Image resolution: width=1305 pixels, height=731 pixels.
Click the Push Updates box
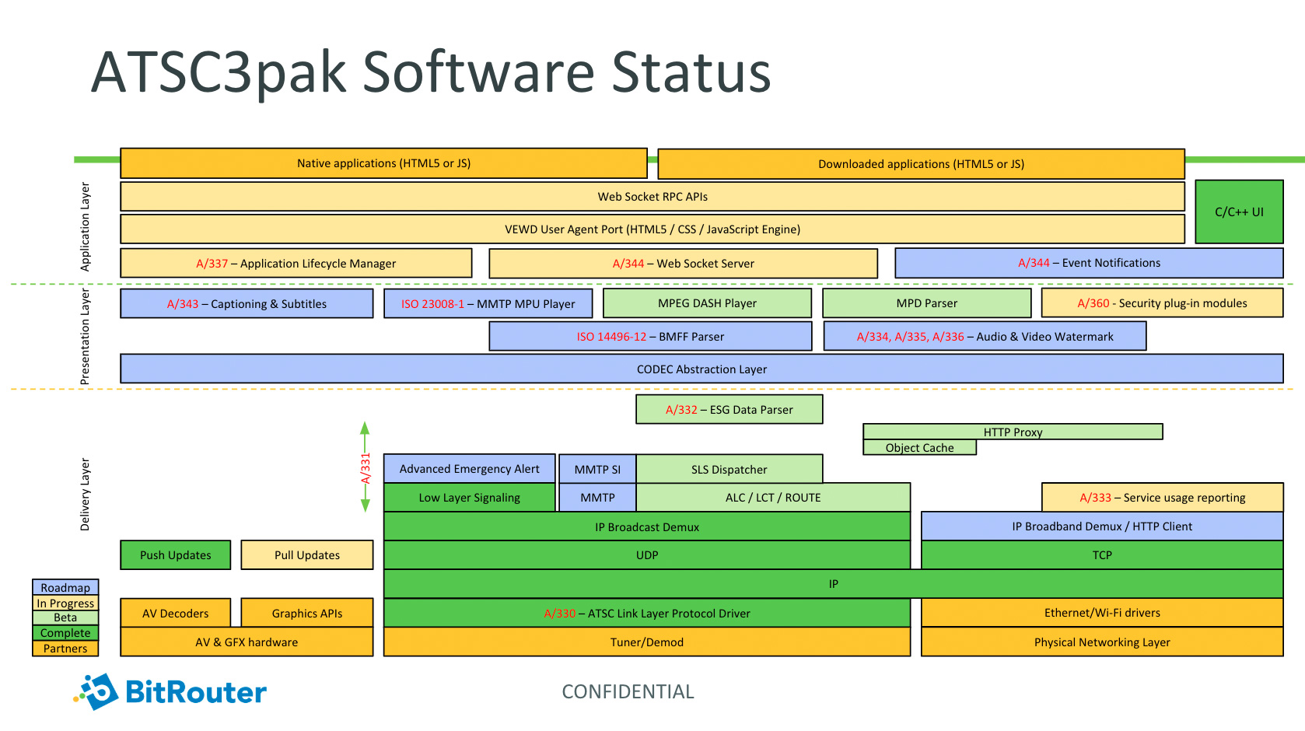click(176, 554)
